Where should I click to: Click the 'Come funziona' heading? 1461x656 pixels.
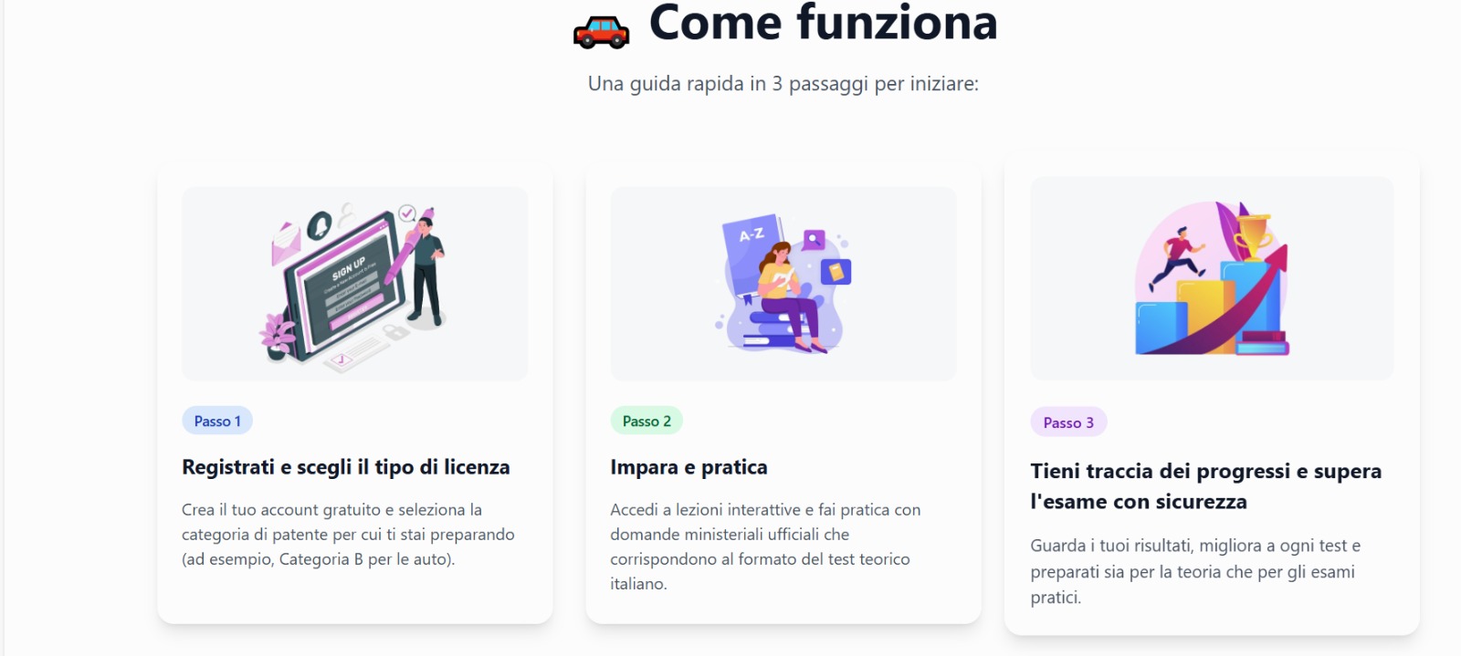pos(823,23)
